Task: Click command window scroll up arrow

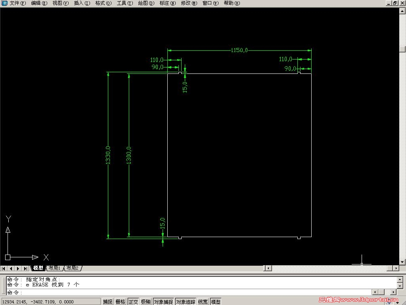Action: tap(400, 280)
